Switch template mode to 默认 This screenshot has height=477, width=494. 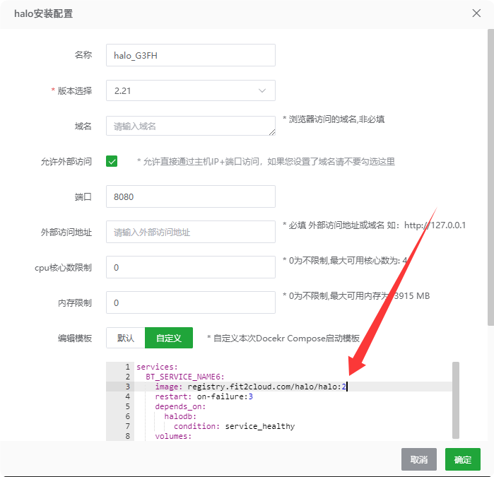click(x=126, y=338)
